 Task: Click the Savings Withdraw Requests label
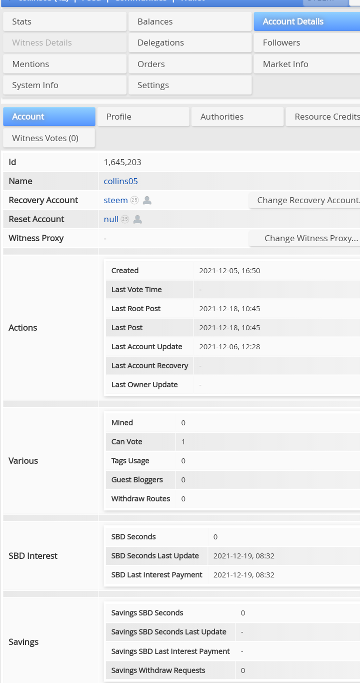click(x=158, y=670)
